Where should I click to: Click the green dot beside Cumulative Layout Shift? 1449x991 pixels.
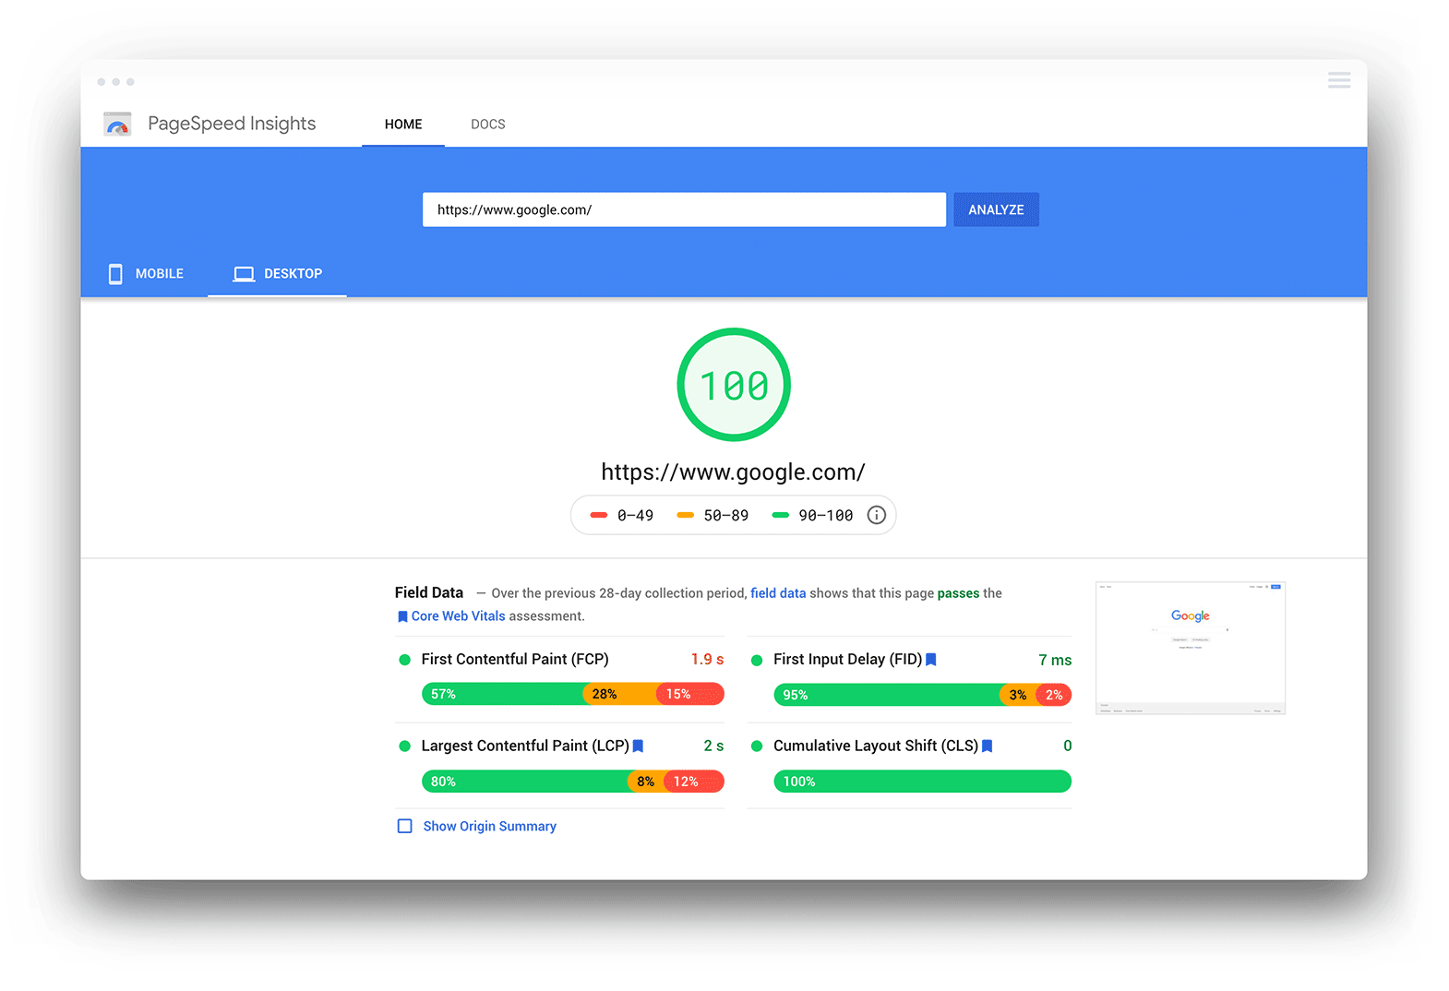757,746
